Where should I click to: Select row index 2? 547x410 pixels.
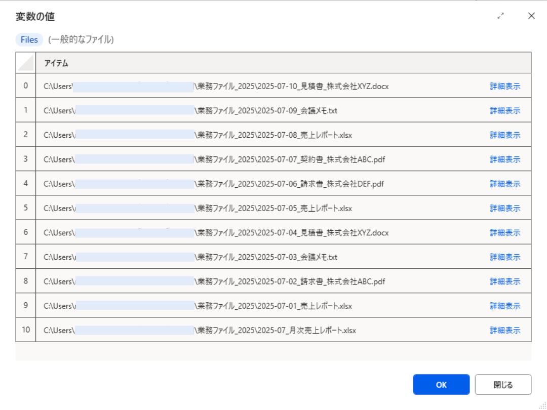(x=26, y=135)
